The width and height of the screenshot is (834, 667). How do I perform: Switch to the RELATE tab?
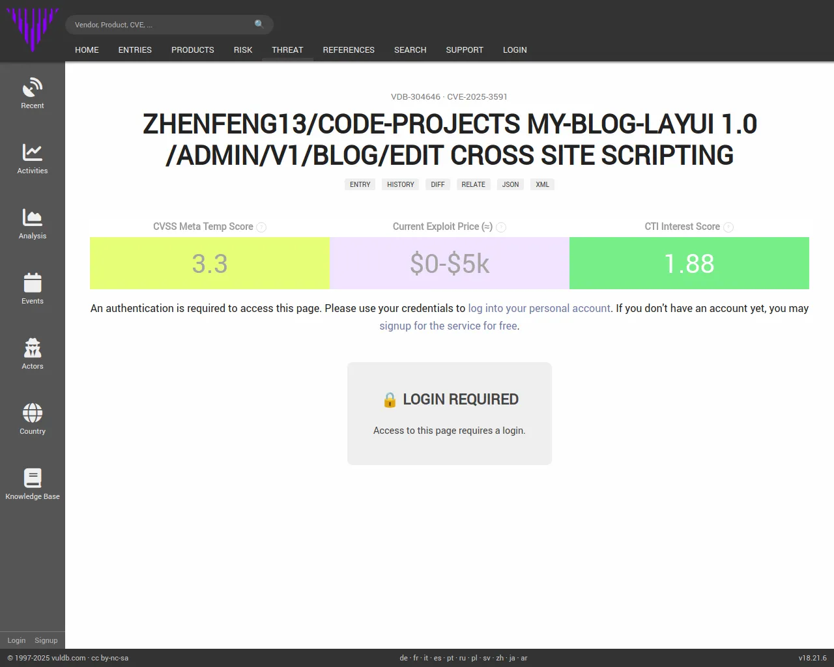pyautogui.click(x=473, y=184)
